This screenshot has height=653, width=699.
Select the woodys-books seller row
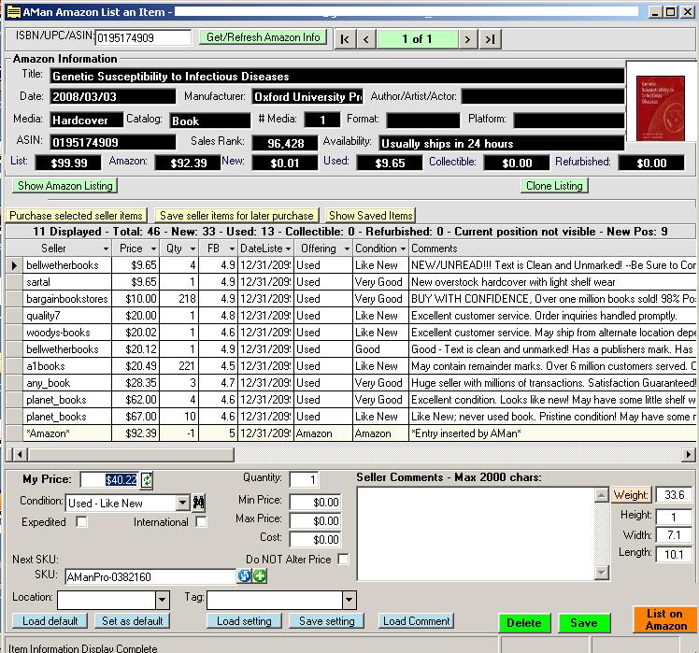pyautogui.click(x=351, y=333)
